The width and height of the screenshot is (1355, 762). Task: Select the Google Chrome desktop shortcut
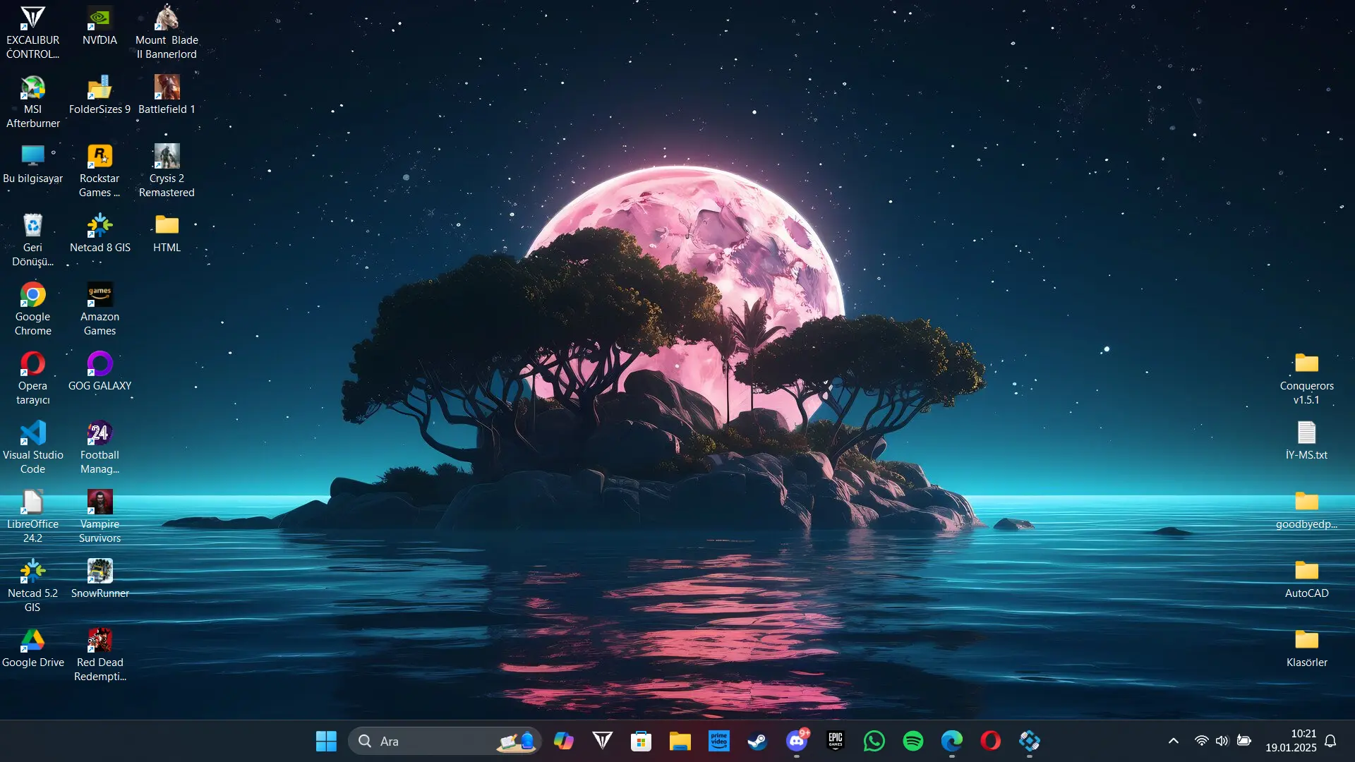[32, 309]
